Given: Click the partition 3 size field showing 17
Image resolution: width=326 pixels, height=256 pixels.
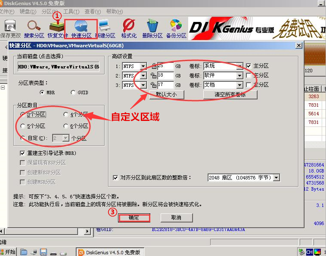Looking at the screenshot, I should pos(165,85).
